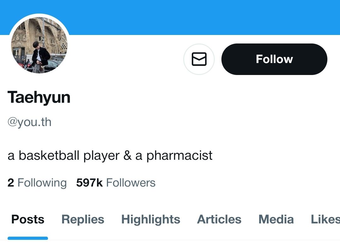Screen dimensions: 340x248
Task: Open the Highlights tab
Action: pos(151,219)
